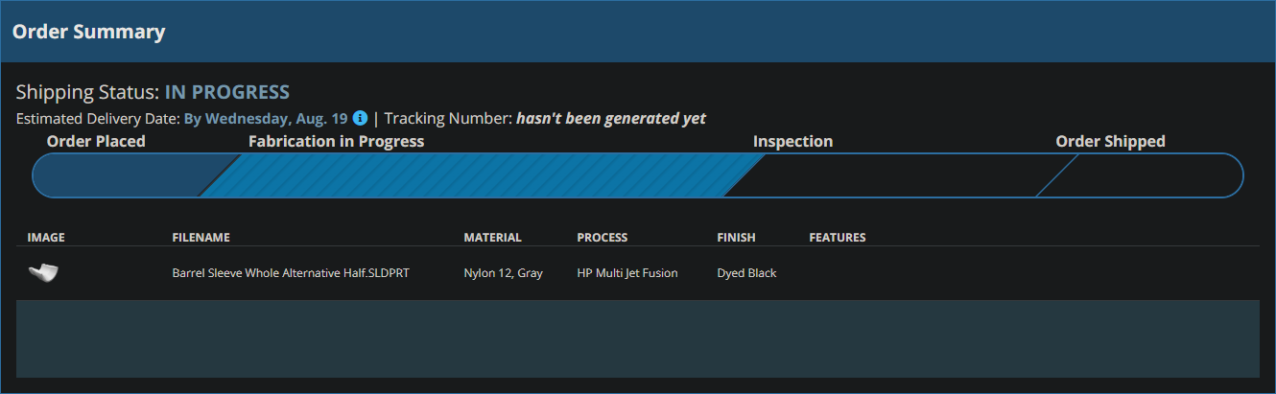1276x394 pixels.
Task: Click the MATERIAL column header
Action: pyautogui.click(x=493, y=238)
